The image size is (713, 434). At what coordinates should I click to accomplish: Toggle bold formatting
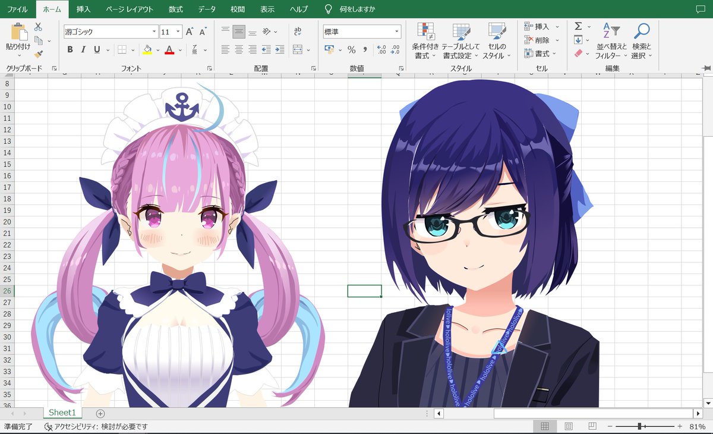coord(70,49)
